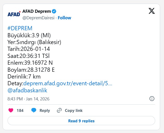Click the chain link copy icon
164x133 pixels.
click(x=59, y=110)
